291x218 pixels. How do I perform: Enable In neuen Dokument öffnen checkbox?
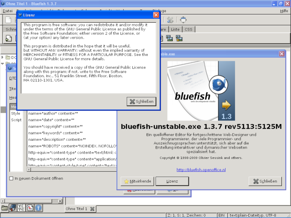click(11, 178)
